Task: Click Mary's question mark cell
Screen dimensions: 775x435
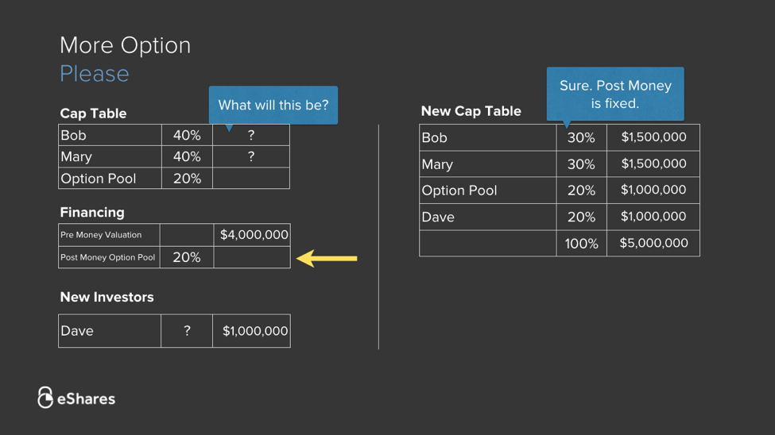Action: pos(251,157)
